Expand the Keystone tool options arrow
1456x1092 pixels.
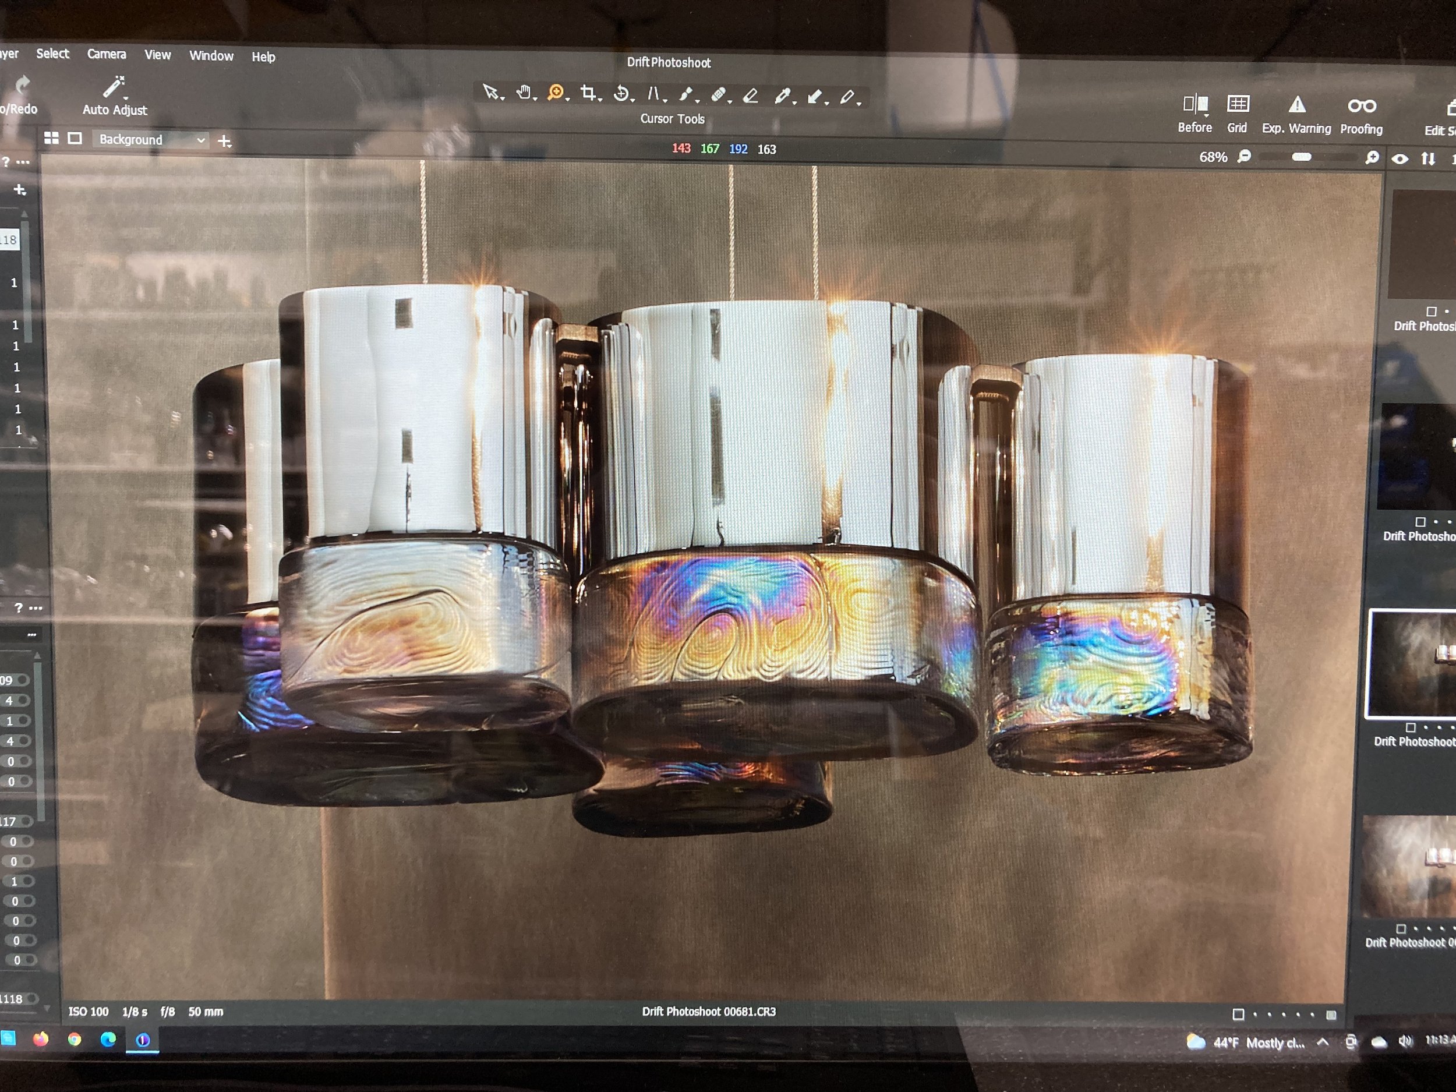point(665,101)
